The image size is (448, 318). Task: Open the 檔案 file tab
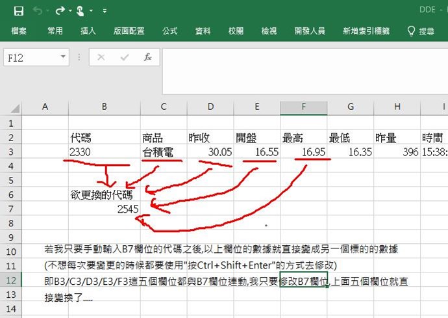click(x=19, y=31)
